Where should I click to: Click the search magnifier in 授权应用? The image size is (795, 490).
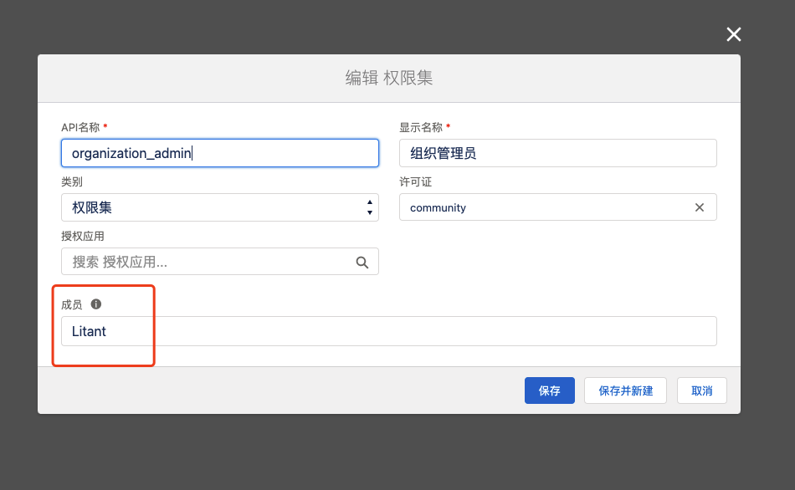tap(362, 262)
